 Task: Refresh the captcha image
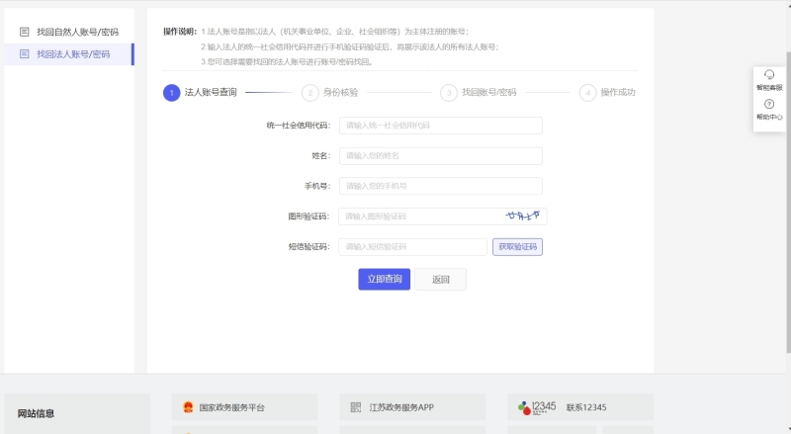pyautogui.click(x=523, y=216)
